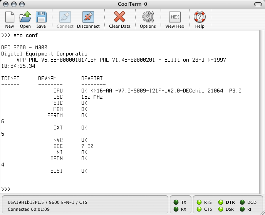The height and width of the screenshot is (215, 265).
Task: Click the ISDN device name
Action: [57, 158]
